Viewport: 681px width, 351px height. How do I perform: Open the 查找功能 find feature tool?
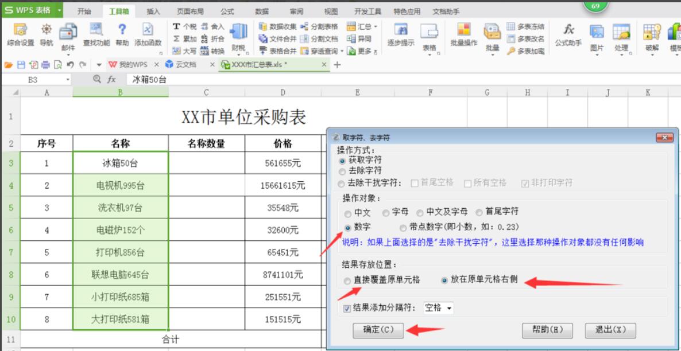coord(96,35)
